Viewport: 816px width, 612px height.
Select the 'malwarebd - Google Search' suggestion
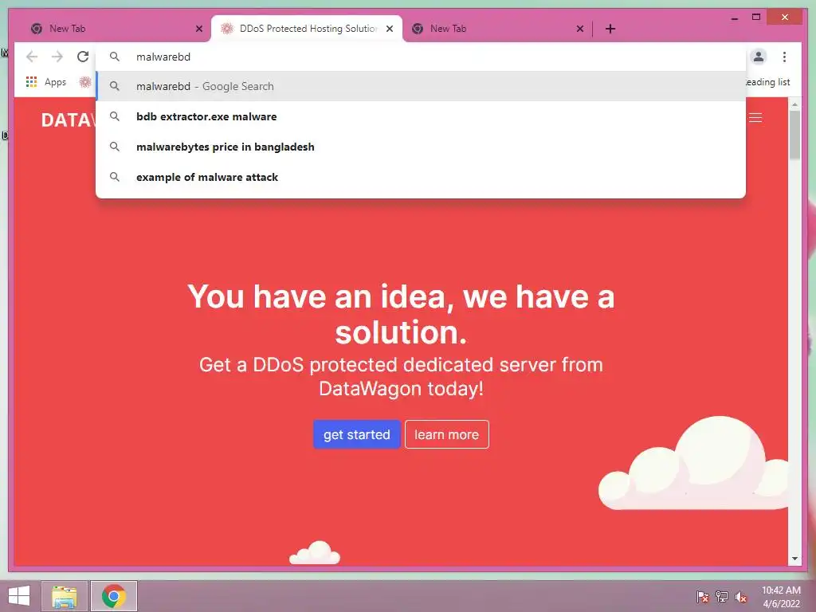click(x=421, y=86)
